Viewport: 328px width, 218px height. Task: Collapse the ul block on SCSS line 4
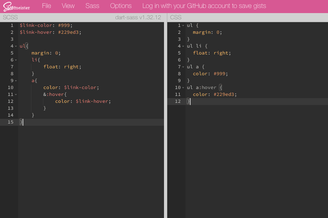[16, 46]
